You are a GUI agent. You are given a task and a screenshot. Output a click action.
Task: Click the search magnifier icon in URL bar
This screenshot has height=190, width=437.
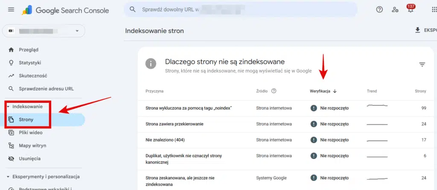pyautogui.click(x=133, y=9)
